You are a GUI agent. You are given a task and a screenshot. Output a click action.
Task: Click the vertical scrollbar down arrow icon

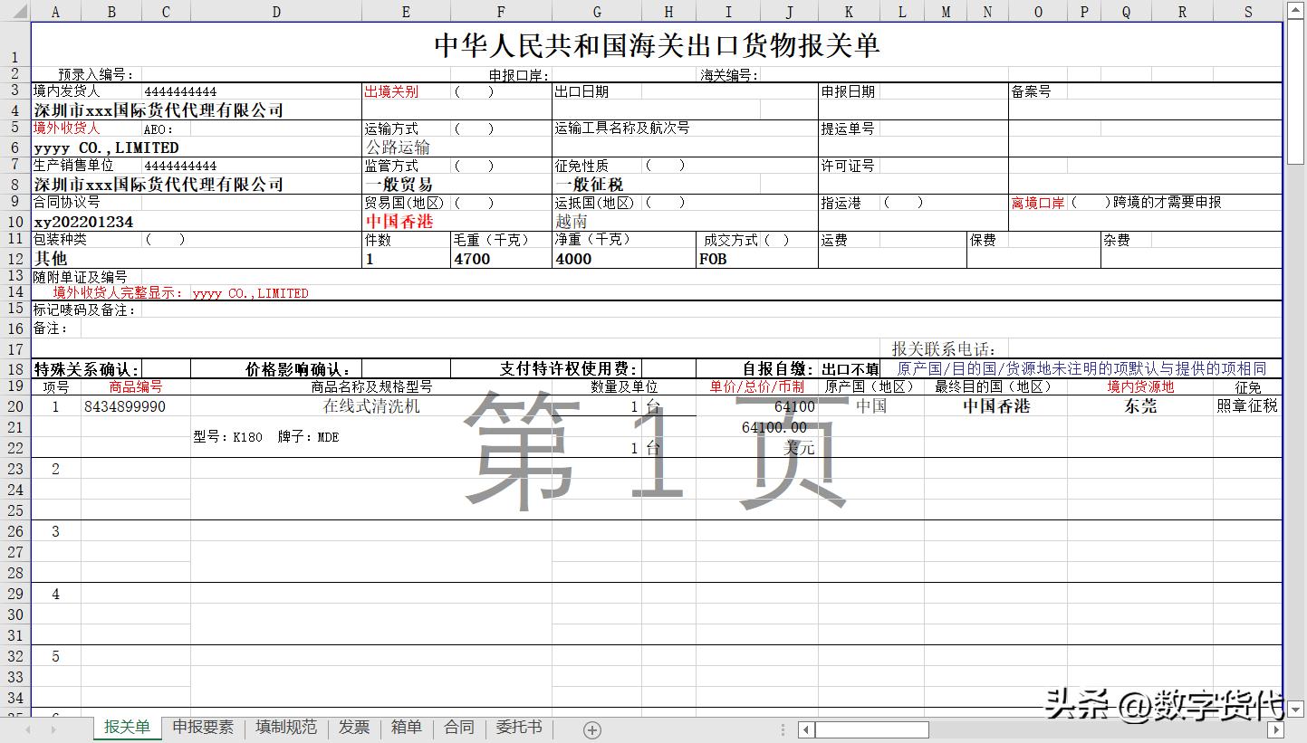click(1296, 708)
